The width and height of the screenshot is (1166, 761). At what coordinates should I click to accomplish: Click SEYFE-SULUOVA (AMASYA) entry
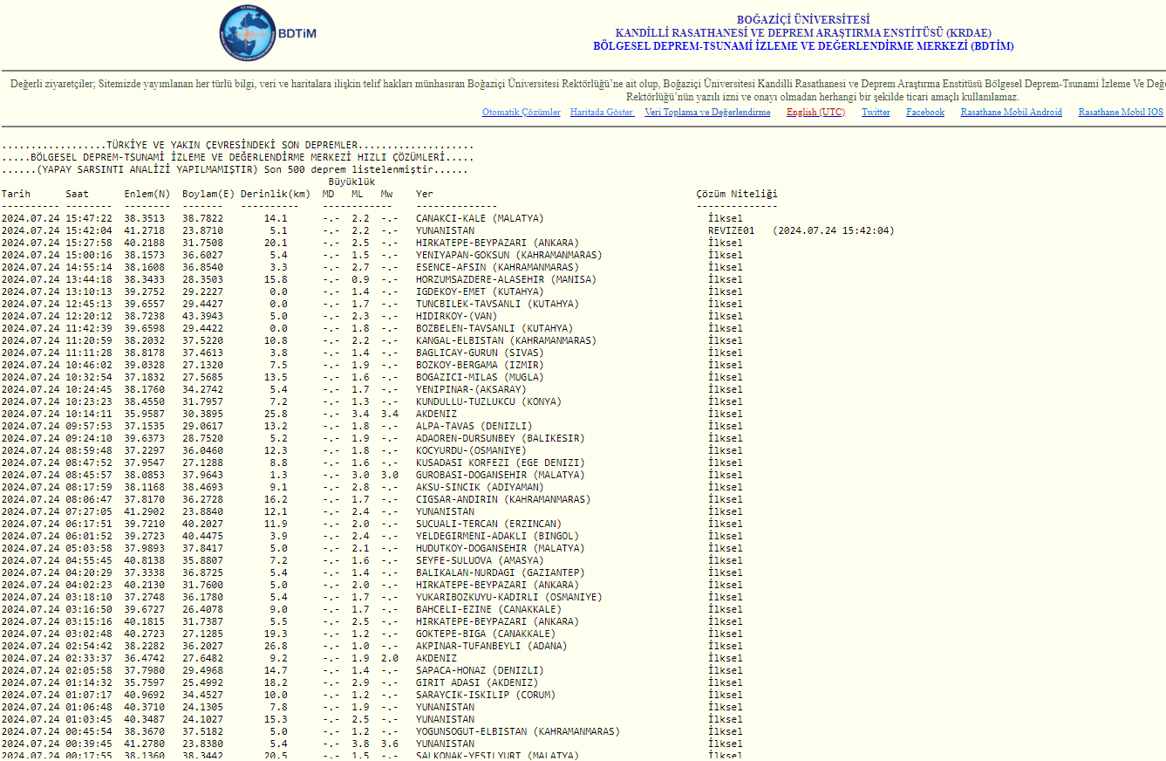point(480,560)
